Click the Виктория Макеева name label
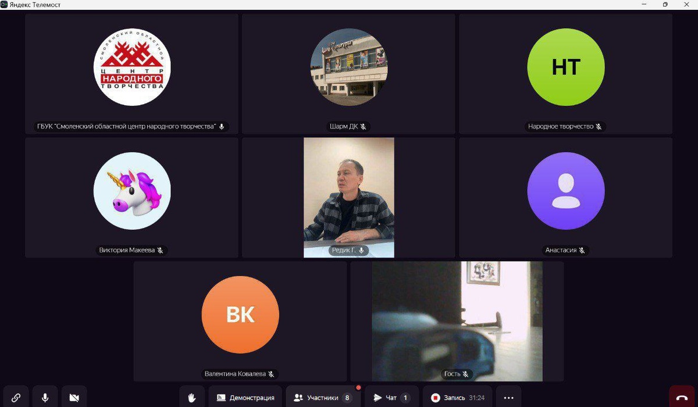This screenshot has height=407, width=698. click(131, 250)
